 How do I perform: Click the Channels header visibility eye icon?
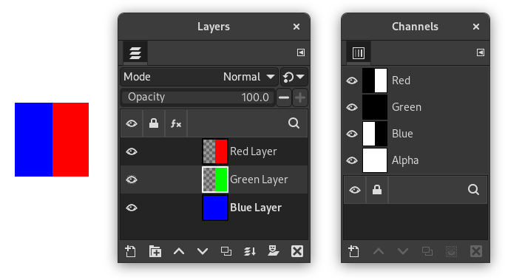point(355,190)
